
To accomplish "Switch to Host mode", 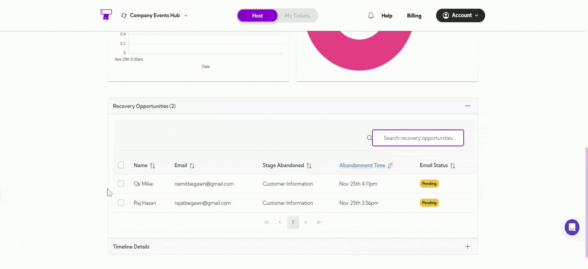I will 258,16.
